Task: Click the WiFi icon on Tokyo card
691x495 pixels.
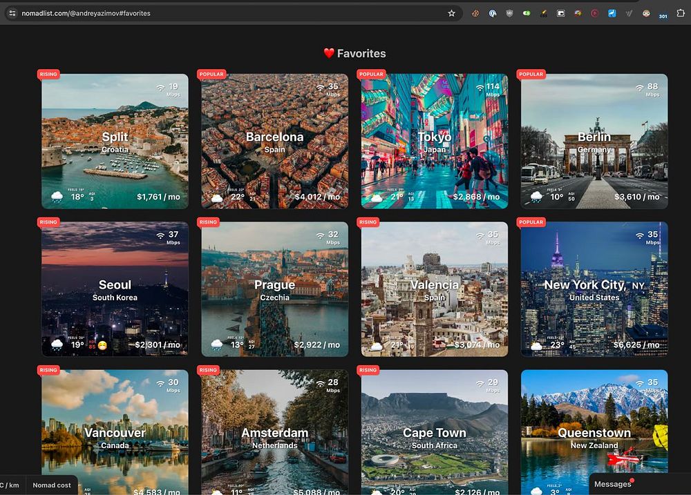Action: (480, 88)
